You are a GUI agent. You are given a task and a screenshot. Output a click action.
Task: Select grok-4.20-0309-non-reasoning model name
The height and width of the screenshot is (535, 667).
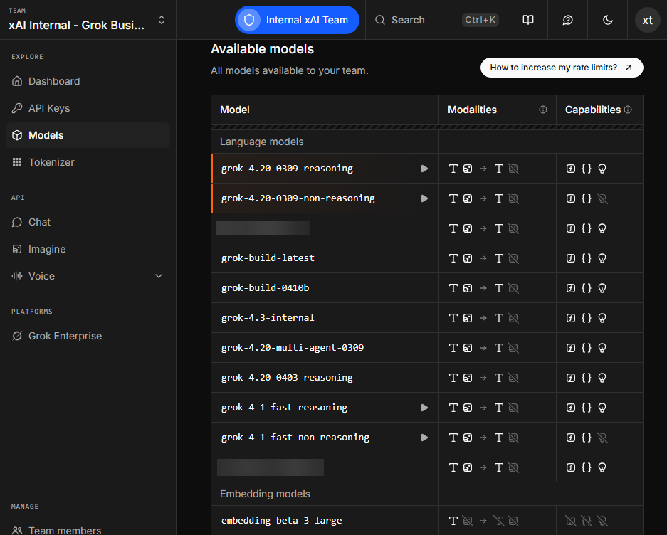coord(298,198)
